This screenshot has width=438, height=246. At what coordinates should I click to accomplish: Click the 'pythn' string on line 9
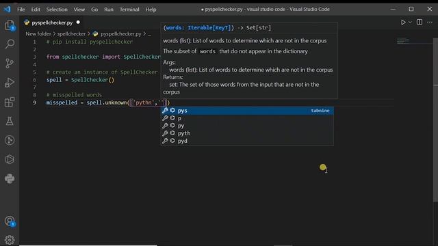click(x=143, y=102)
